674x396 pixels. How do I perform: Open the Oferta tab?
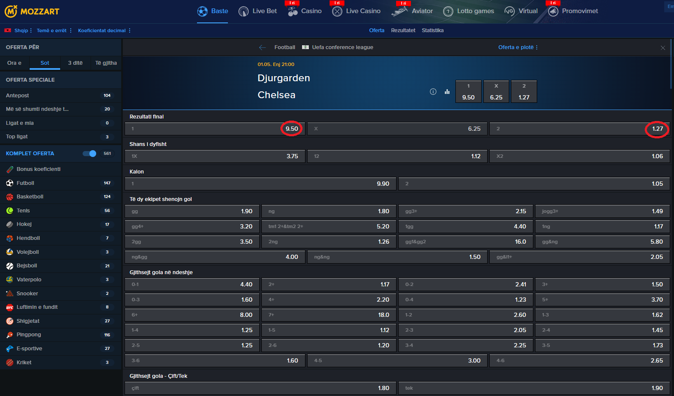pos(377,30)
